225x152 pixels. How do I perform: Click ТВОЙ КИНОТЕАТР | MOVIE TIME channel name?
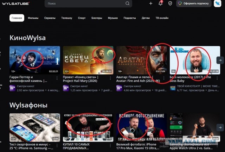[x=198, y=86]
